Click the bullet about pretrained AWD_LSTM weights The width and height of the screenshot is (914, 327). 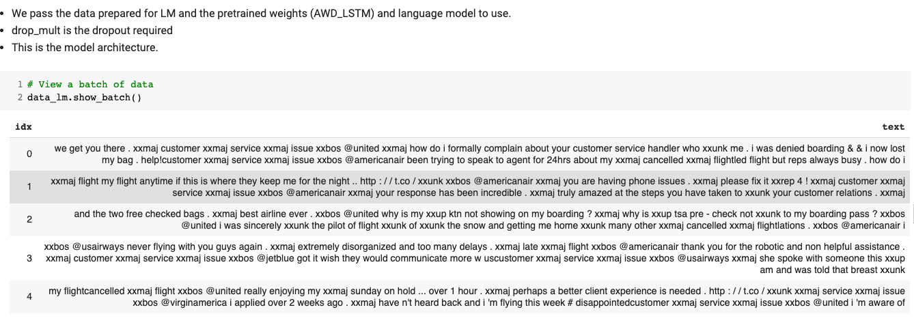tap(261, 13)
